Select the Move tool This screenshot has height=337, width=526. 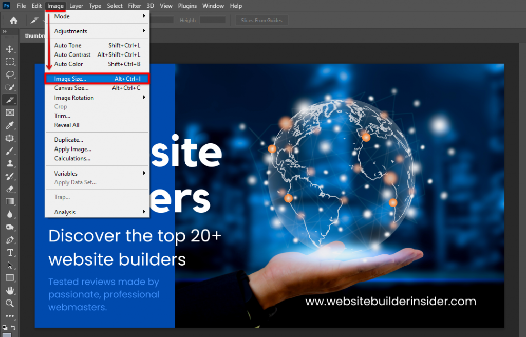tap(8, 49)
